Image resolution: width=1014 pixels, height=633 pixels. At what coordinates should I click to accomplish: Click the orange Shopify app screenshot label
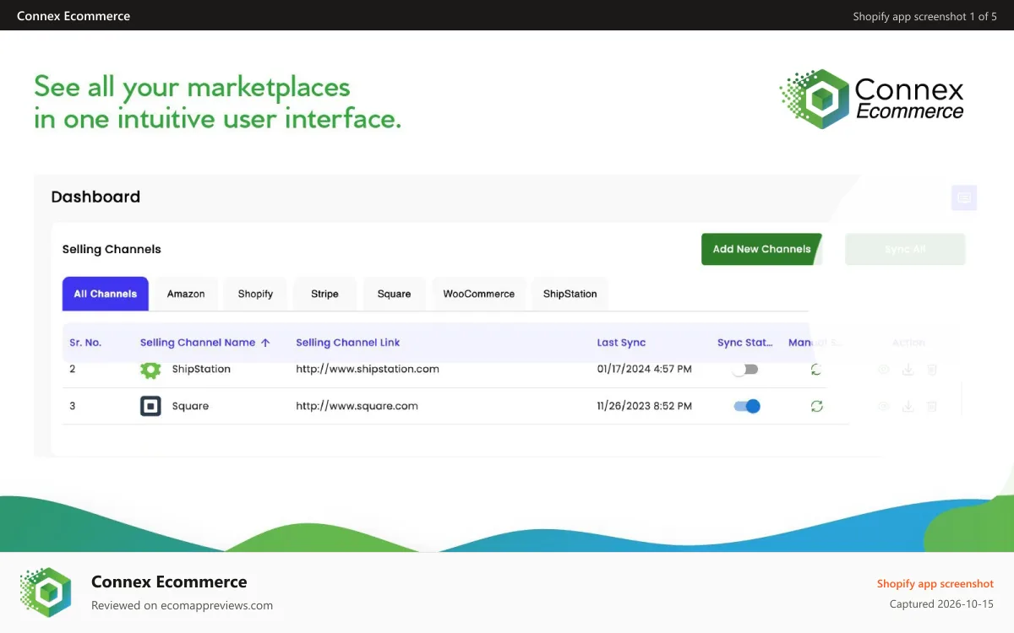coord(935,583)
